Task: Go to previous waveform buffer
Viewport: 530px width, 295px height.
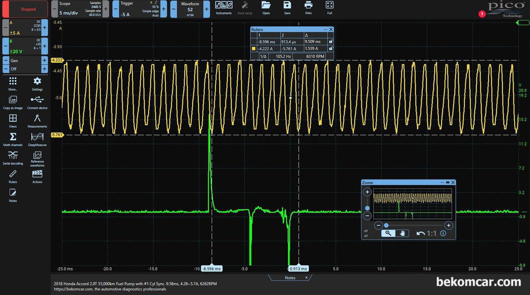Action: point(174,9)
